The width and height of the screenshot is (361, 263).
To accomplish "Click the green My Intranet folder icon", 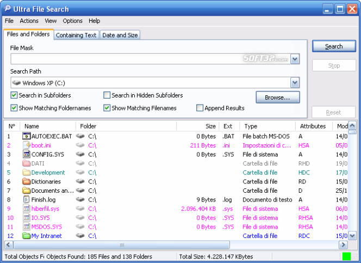I will (x=27, y=236).
